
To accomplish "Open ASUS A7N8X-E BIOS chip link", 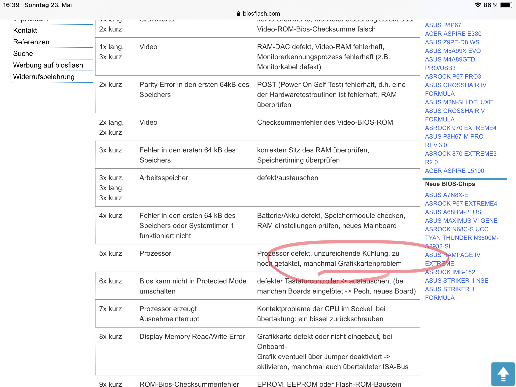I will 446,195.
